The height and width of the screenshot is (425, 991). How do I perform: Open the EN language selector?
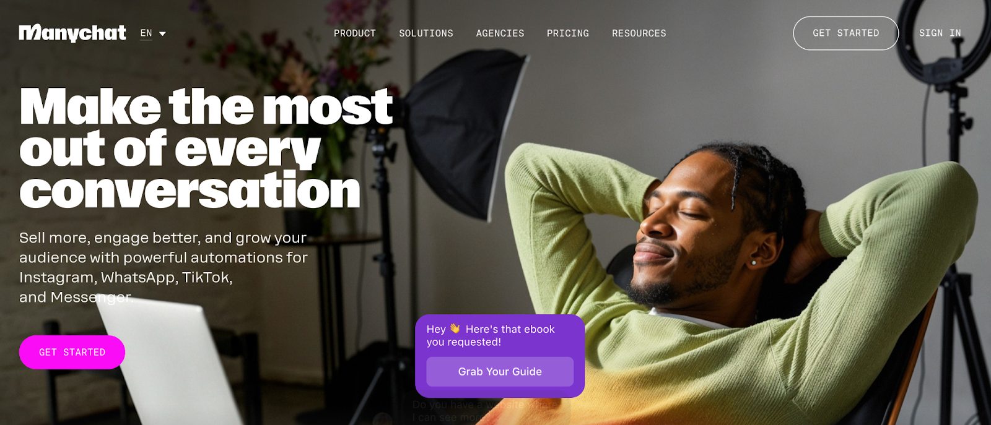pos(153,33)
